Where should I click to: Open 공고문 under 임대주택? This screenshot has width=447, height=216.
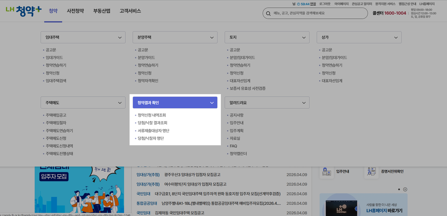(51, 50)
